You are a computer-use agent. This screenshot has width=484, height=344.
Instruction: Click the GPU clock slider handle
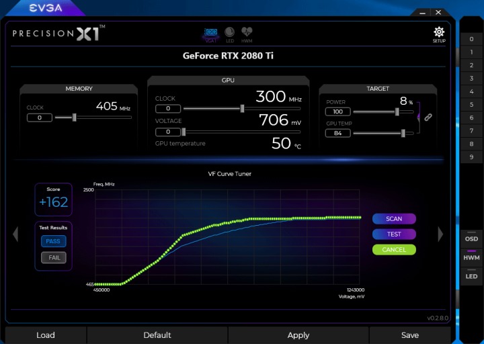click(242, 108)
